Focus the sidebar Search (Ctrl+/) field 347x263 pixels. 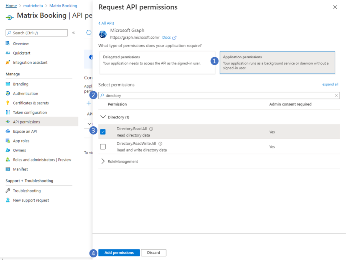click(37, 33)
